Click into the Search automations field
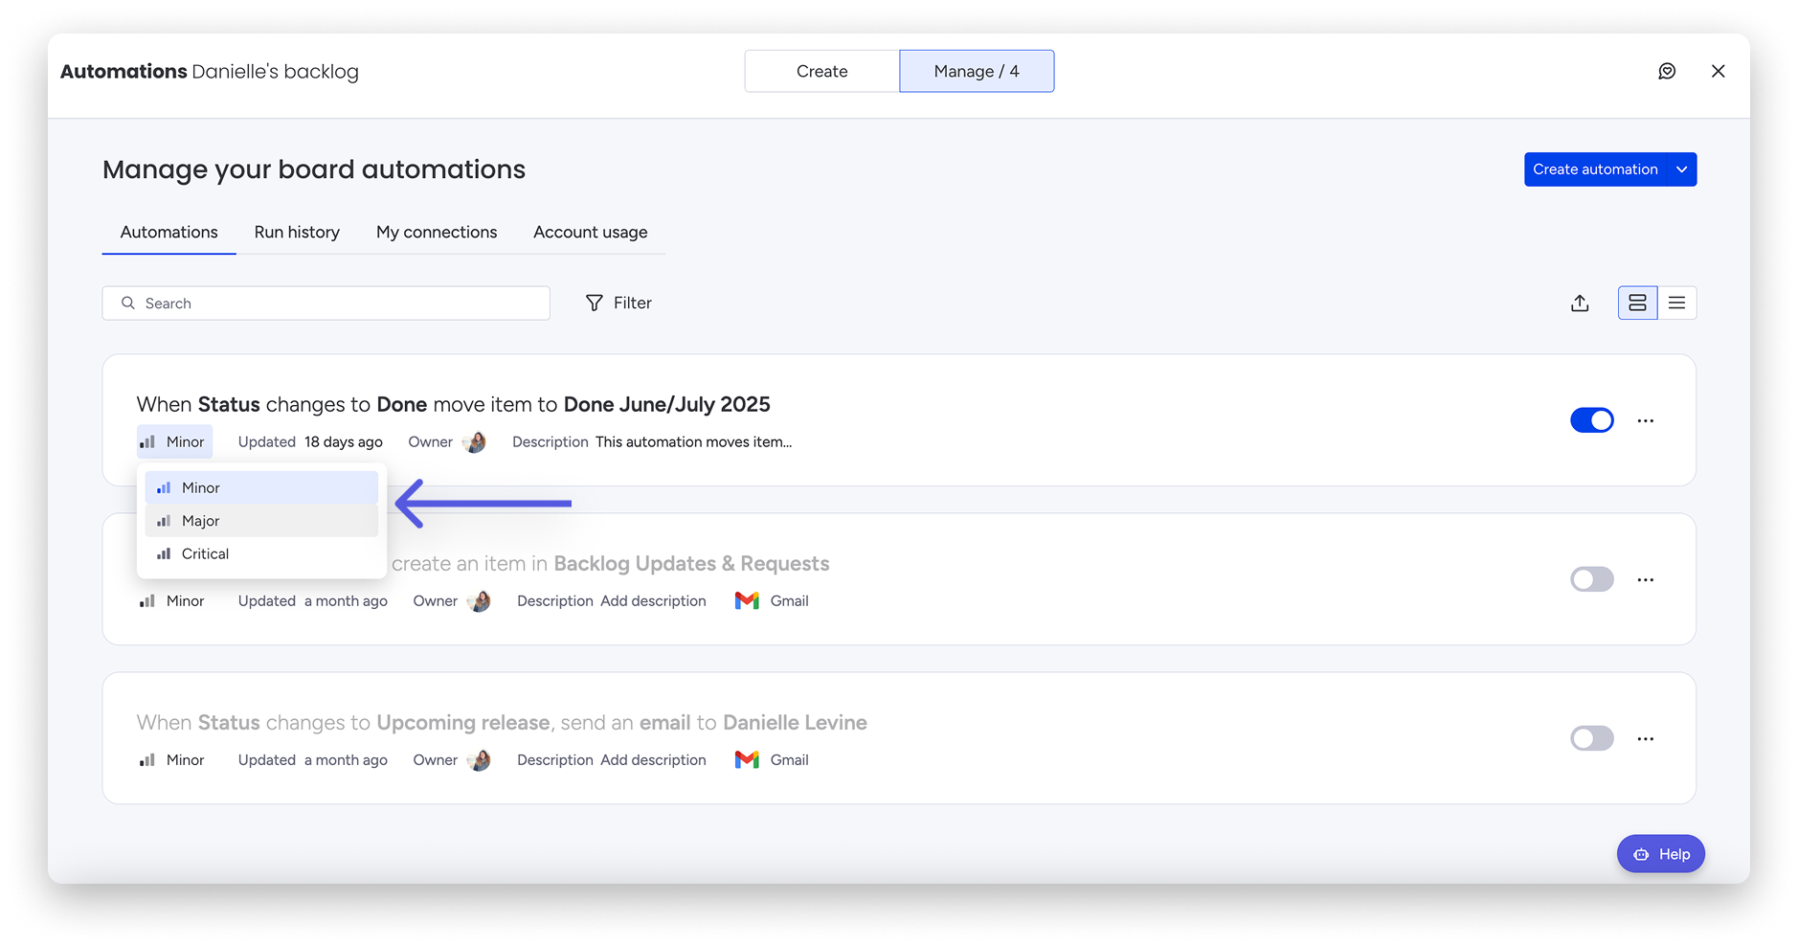The height and width of the screenshot is (946, 1798). [x=326, y=303]
